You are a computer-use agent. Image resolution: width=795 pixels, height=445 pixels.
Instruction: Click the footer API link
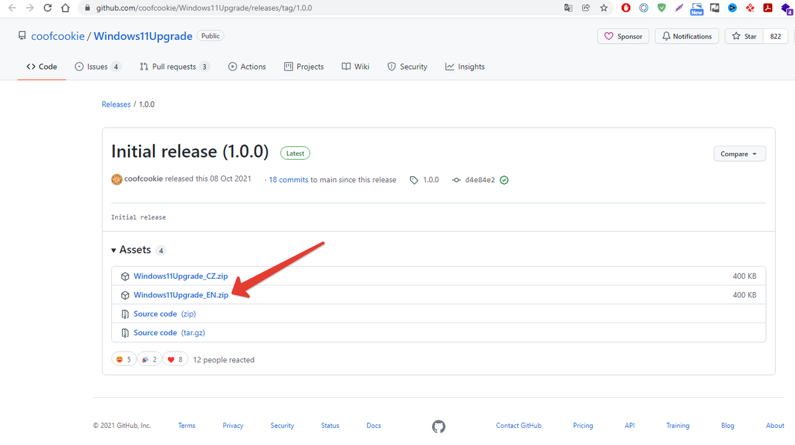pyautogui.click(x=629, y=426)
